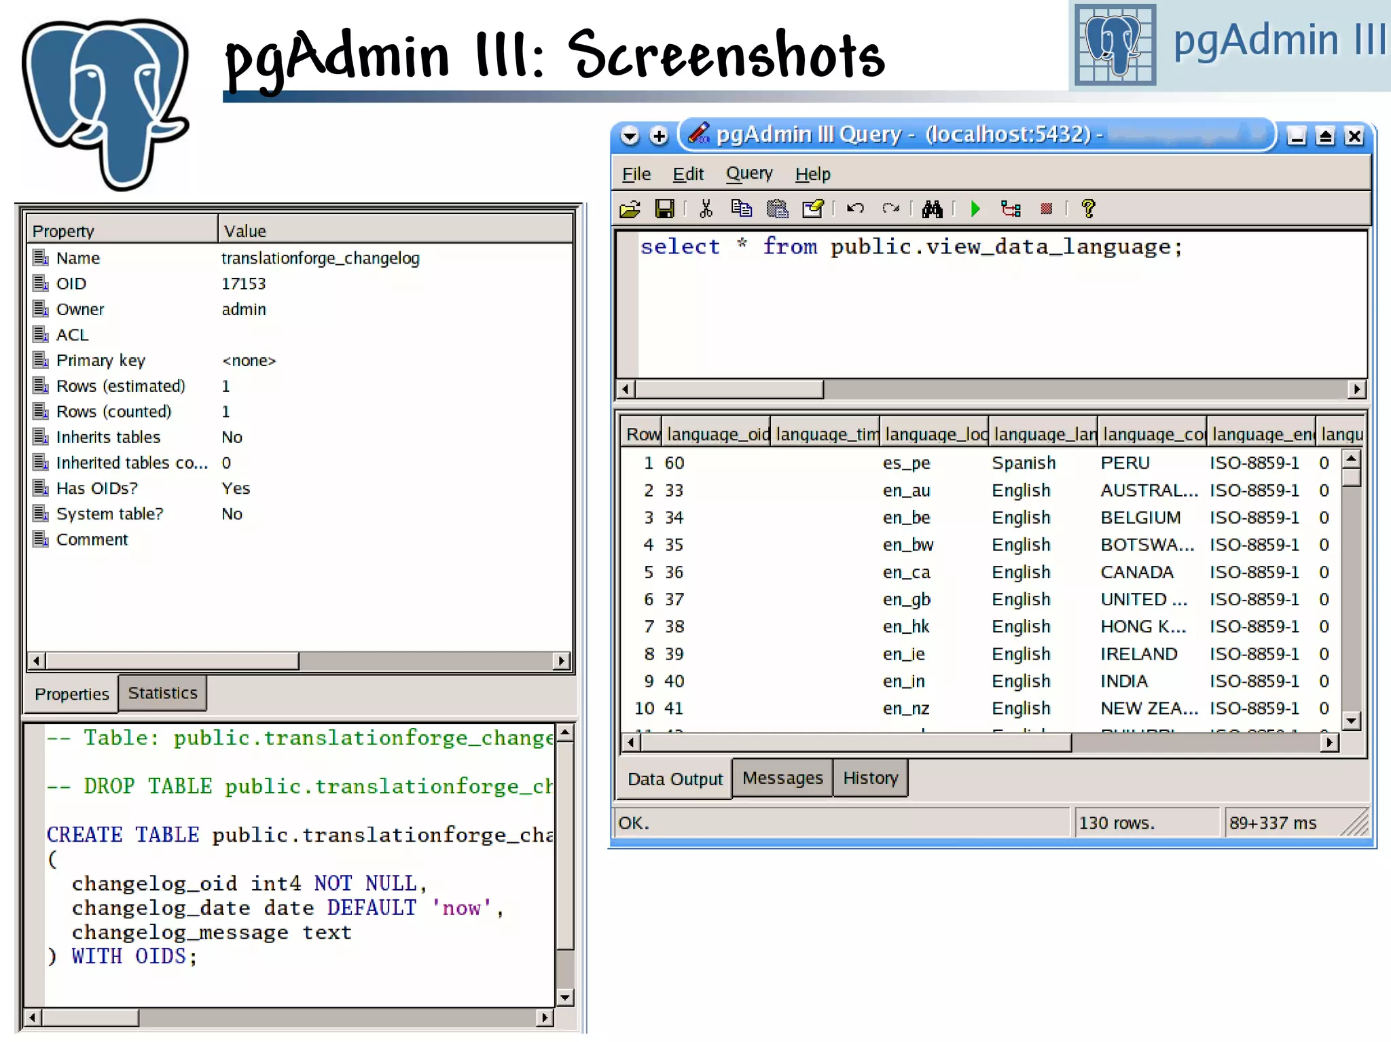Image resolution: width=1391 pixels, height=1042 pixels.
Task: Select the OID value 17153
Action: tap(243, 283)
